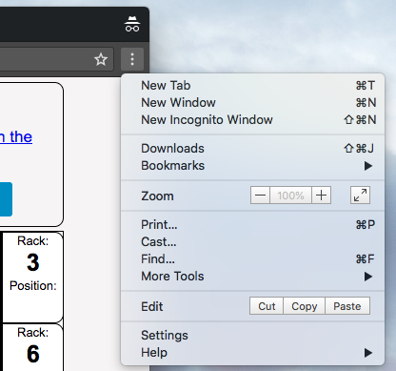Click the Paste button
This screenshot has height=371, width=396.
click(x=347, y=306)
